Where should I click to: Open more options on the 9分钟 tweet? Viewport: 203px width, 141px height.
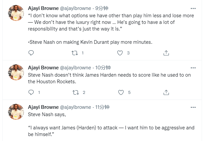point(193,8)
